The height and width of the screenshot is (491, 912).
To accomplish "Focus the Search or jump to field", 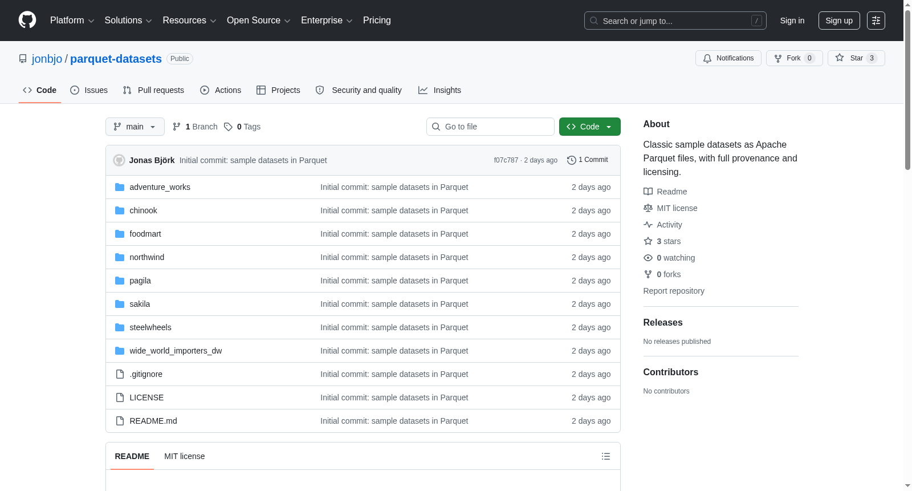I will tap(675, 21).
